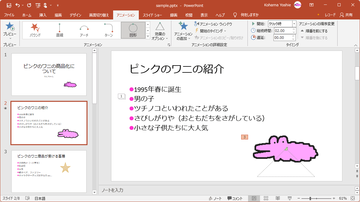
Task: Select the バウンド motion path animation
Action: [35, 30]
